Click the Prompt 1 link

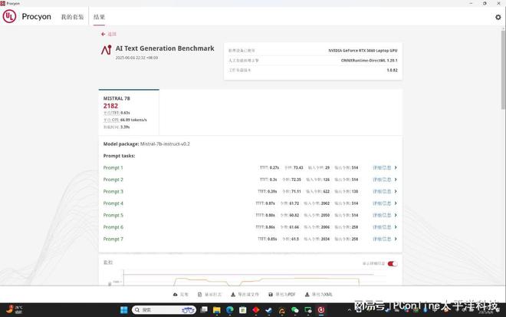(113, 167)
